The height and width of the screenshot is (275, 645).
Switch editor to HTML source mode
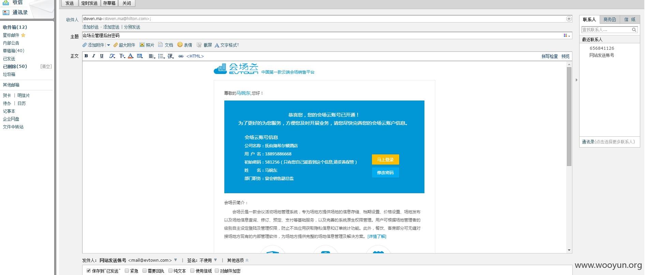195,56
